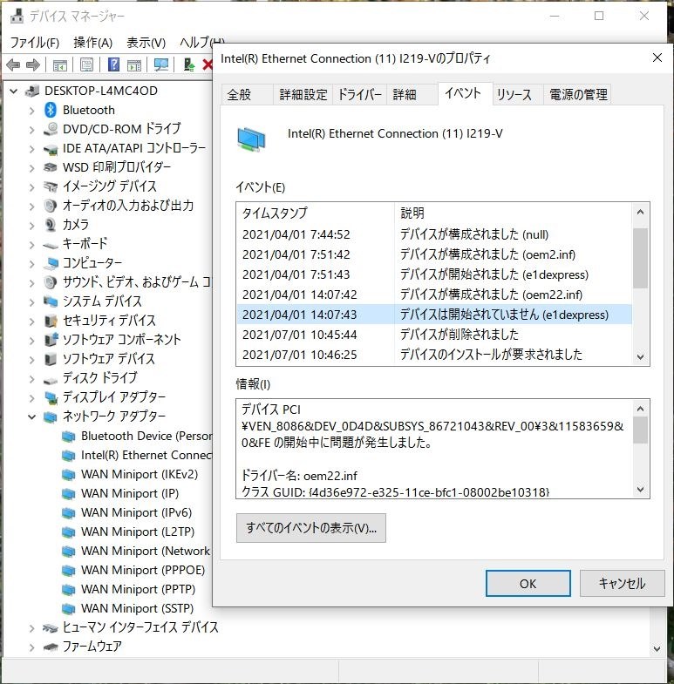Select event row 2021/04/01 7:44:52
The image size is (674, 684).
[x=434, y=234]
